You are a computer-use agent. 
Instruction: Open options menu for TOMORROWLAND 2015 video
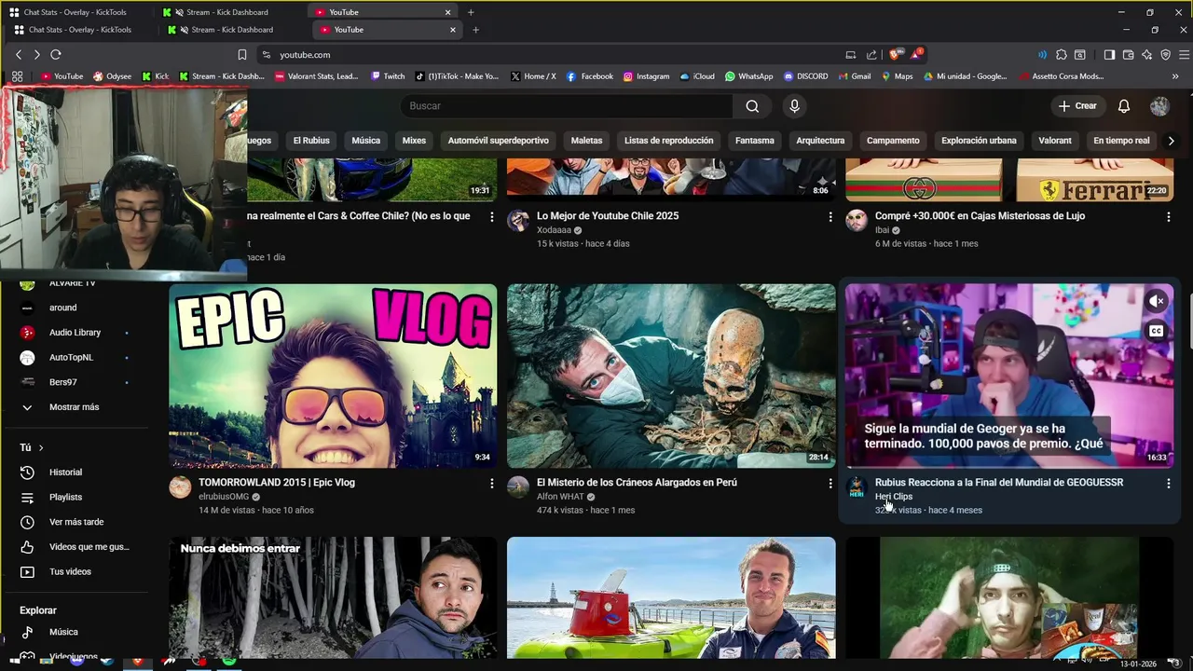click(x=492, y=483)
